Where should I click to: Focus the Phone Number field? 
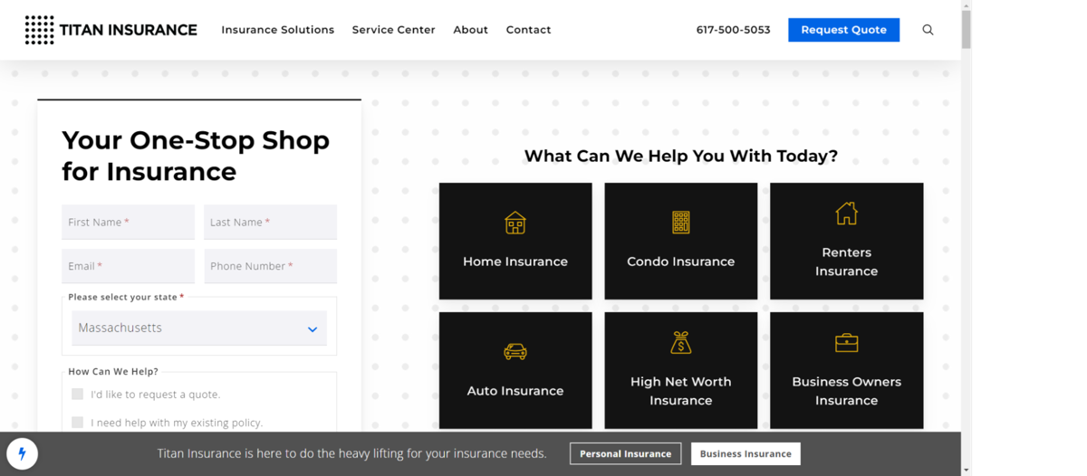tap(270, 266)
